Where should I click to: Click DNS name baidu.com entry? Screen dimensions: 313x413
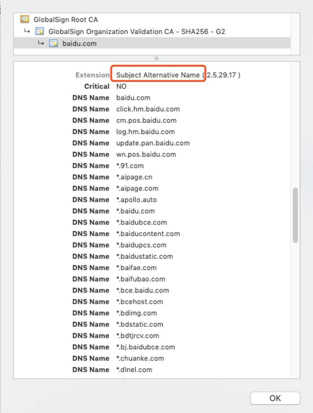coord(133,98)
